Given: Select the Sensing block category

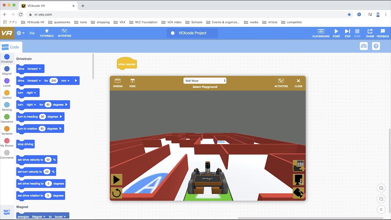Looking at the screenshot, I should (7, 107).
